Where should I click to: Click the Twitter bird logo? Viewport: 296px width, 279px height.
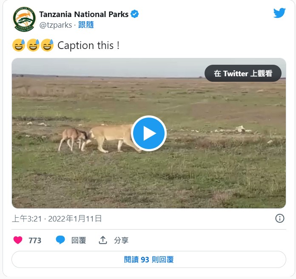coord(279,13)
